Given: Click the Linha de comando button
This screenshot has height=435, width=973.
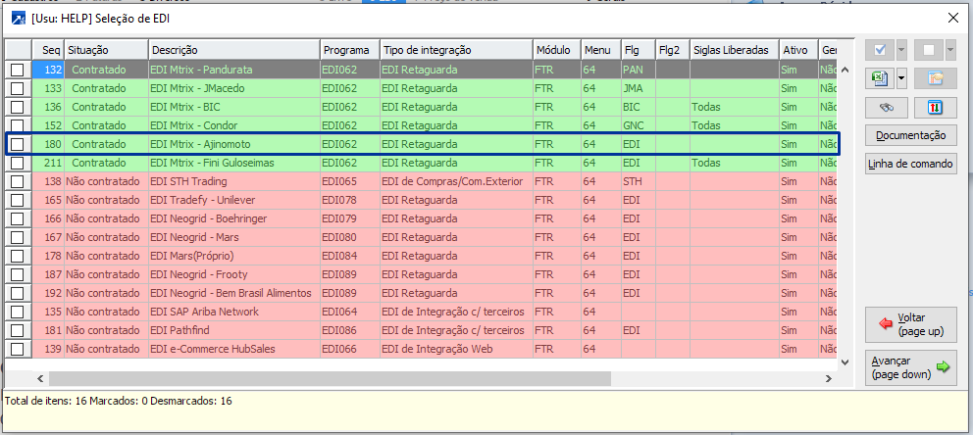Looking at the screenshot, I should pyautogui.click(x=911, y=165).
